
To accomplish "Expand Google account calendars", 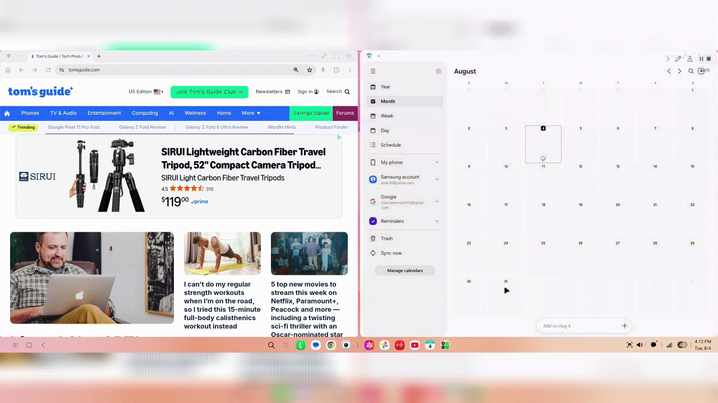I will tap(437, 201).
